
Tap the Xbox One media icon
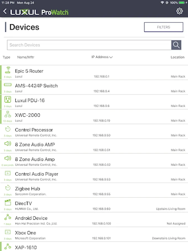click(x=8, y=232)
